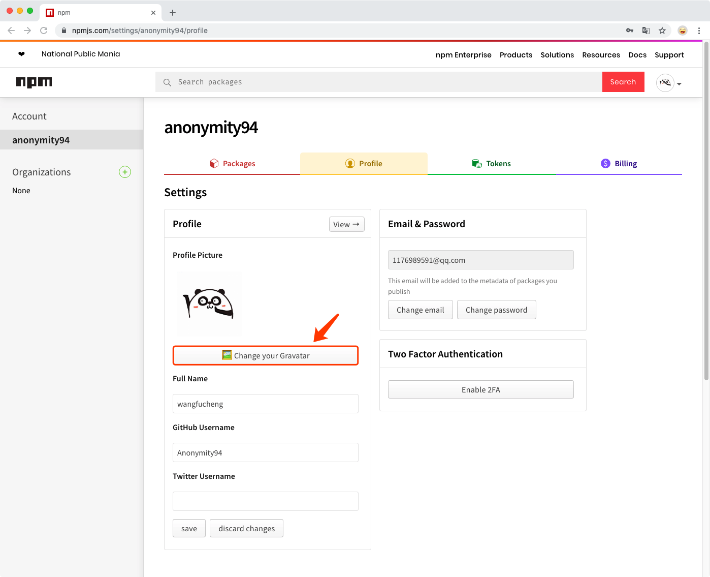Open the user avatar menu in header

pyautogui.click(x=665, y=82)
